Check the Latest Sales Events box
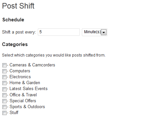 click(x=4, y=89)
